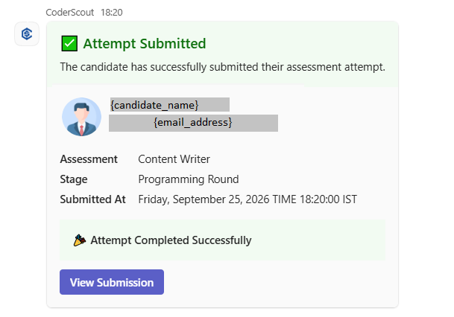Viewport: 454px width, 317px height.
Task: Click the word Successfully in the banner
Action: (x=221, y=240)
